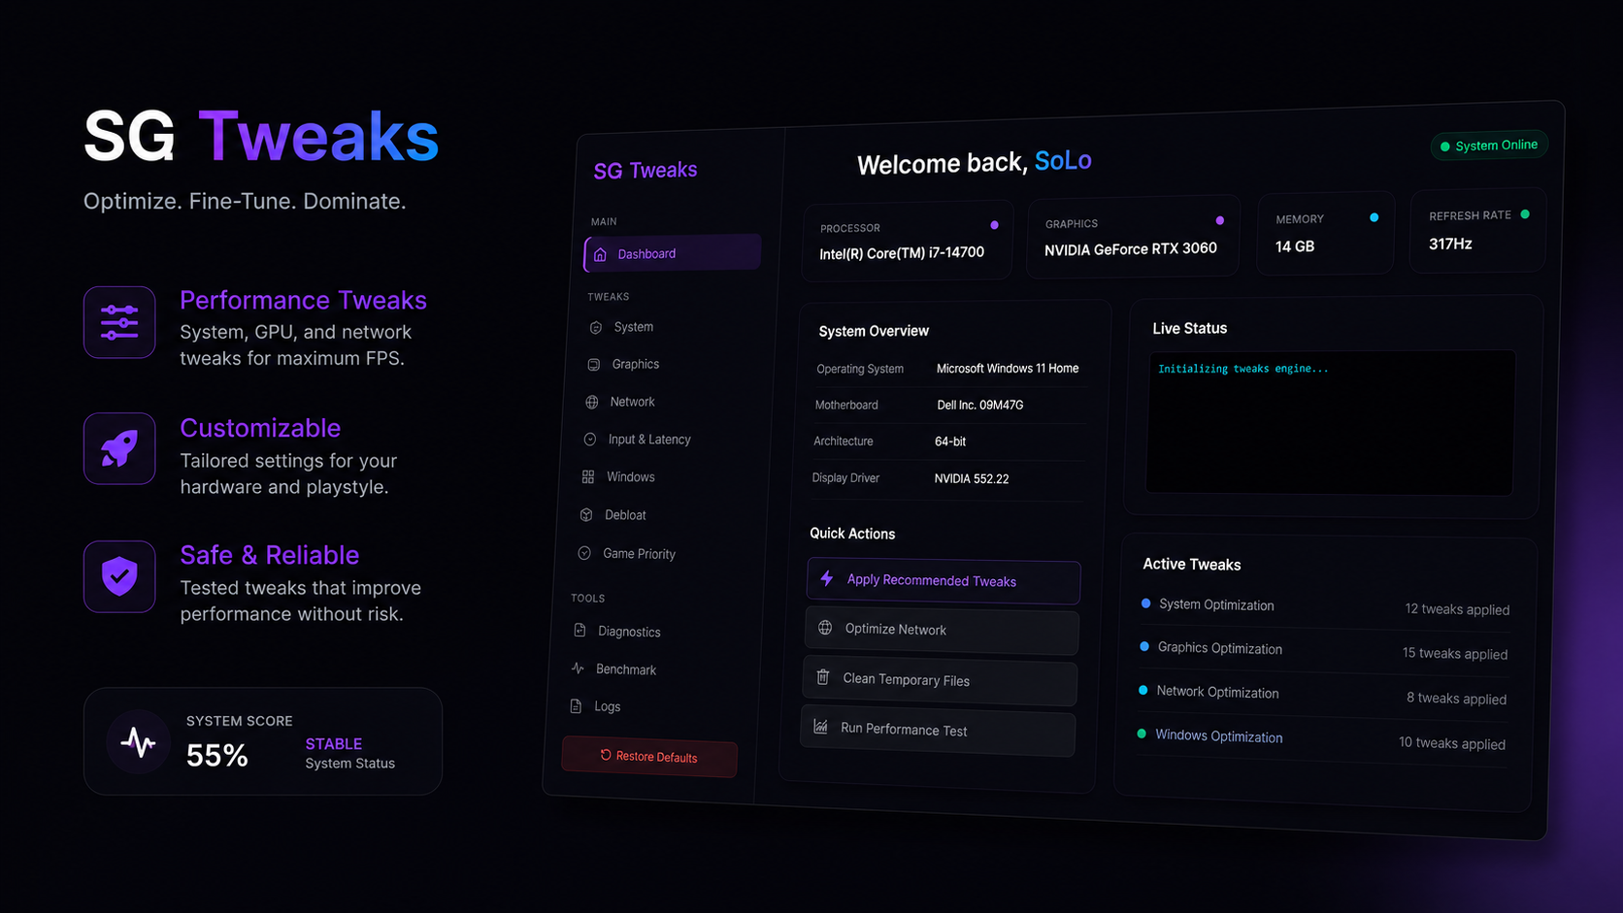Click the 55% system score value

[217, 755]
